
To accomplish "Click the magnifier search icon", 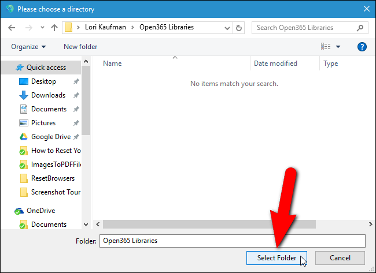I will pos(360,28).
